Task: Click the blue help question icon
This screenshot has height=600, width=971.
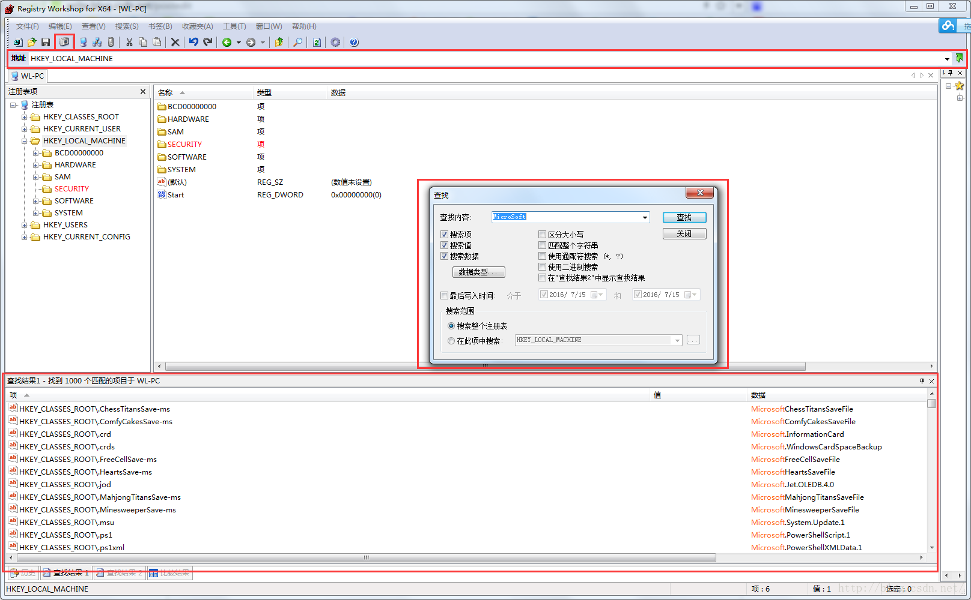Action: [354, 42]
